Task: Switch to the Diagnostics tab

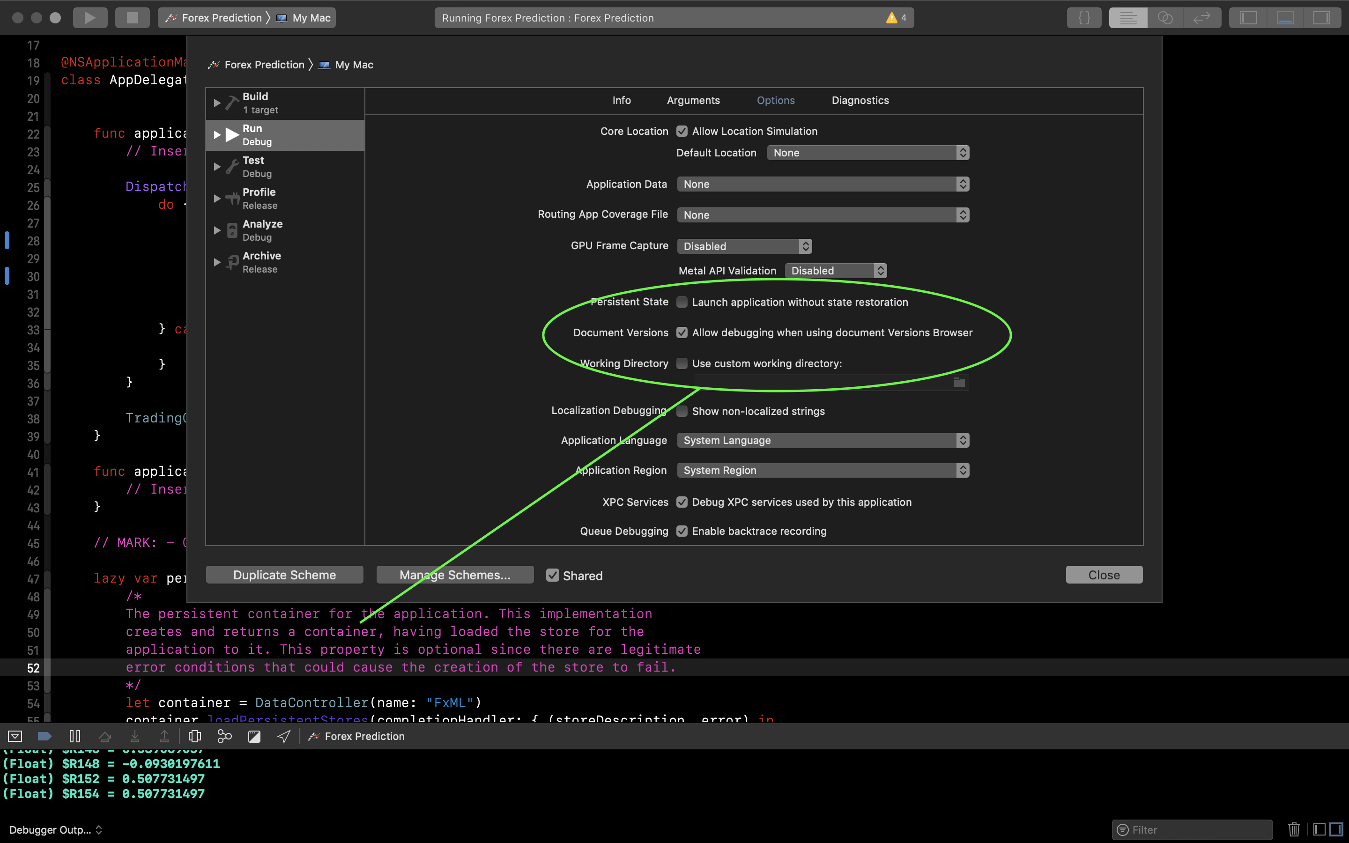Action: point(860,100)
